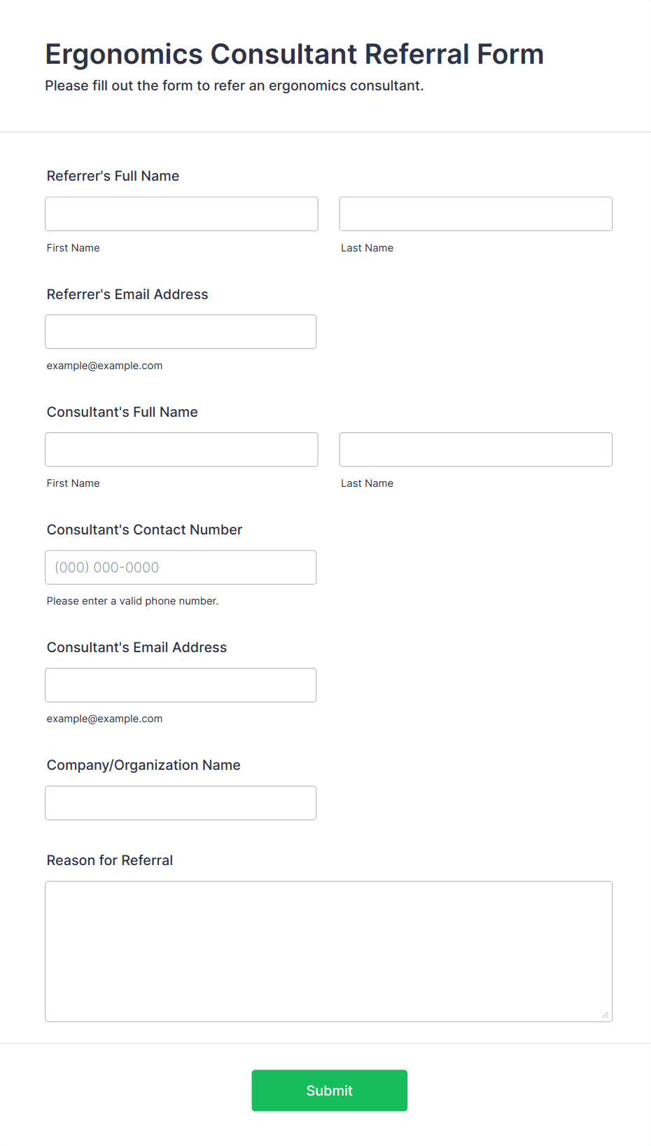Click the Referrer's First Name input field

(181, 214)
